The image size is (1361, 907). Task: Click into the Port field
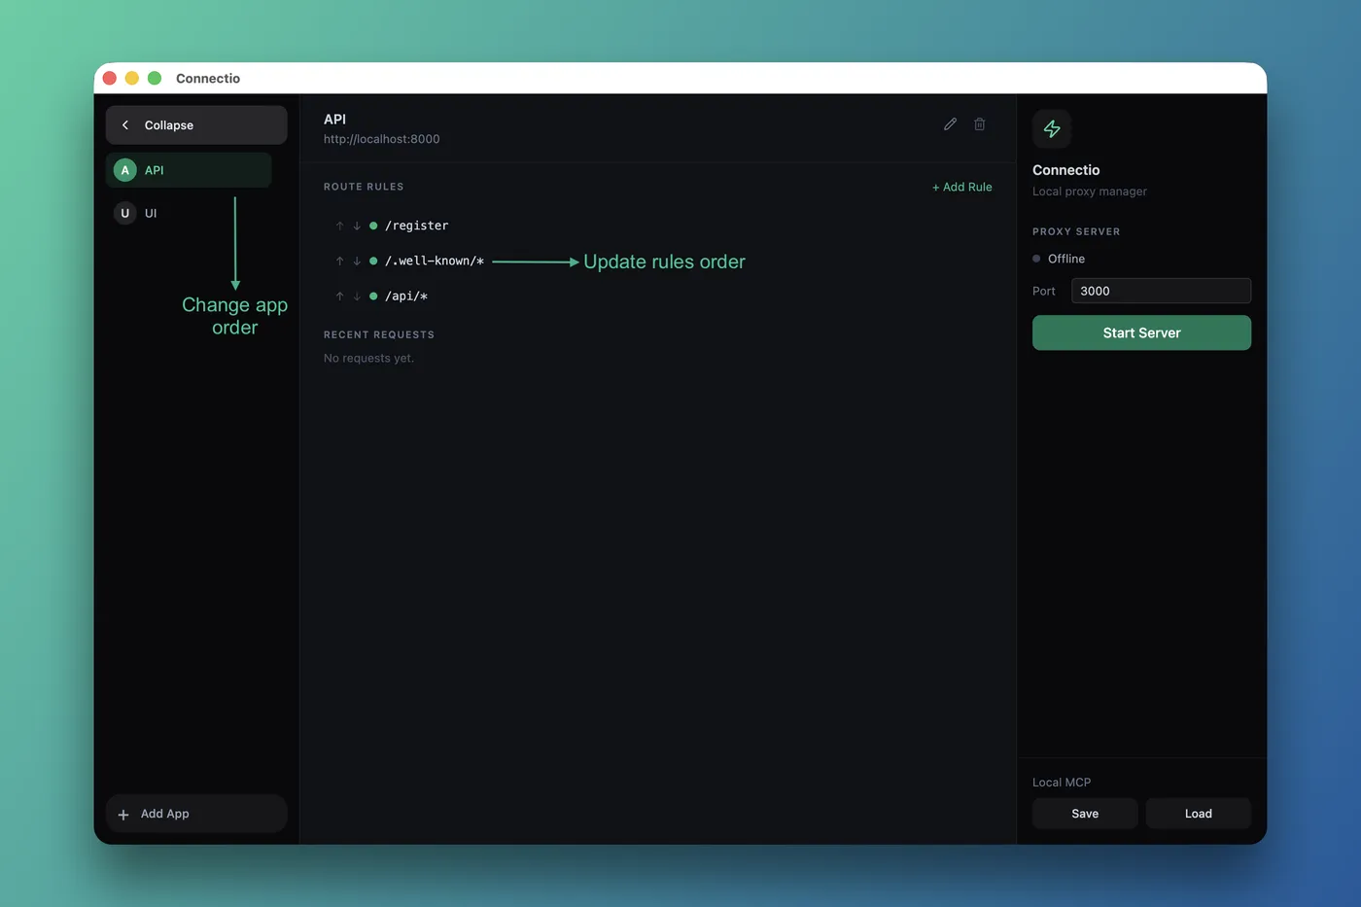1161,291
